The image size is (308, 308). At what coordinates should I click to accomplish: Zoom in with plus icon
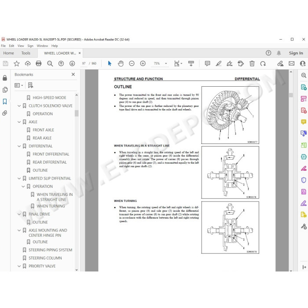[143, 63]
